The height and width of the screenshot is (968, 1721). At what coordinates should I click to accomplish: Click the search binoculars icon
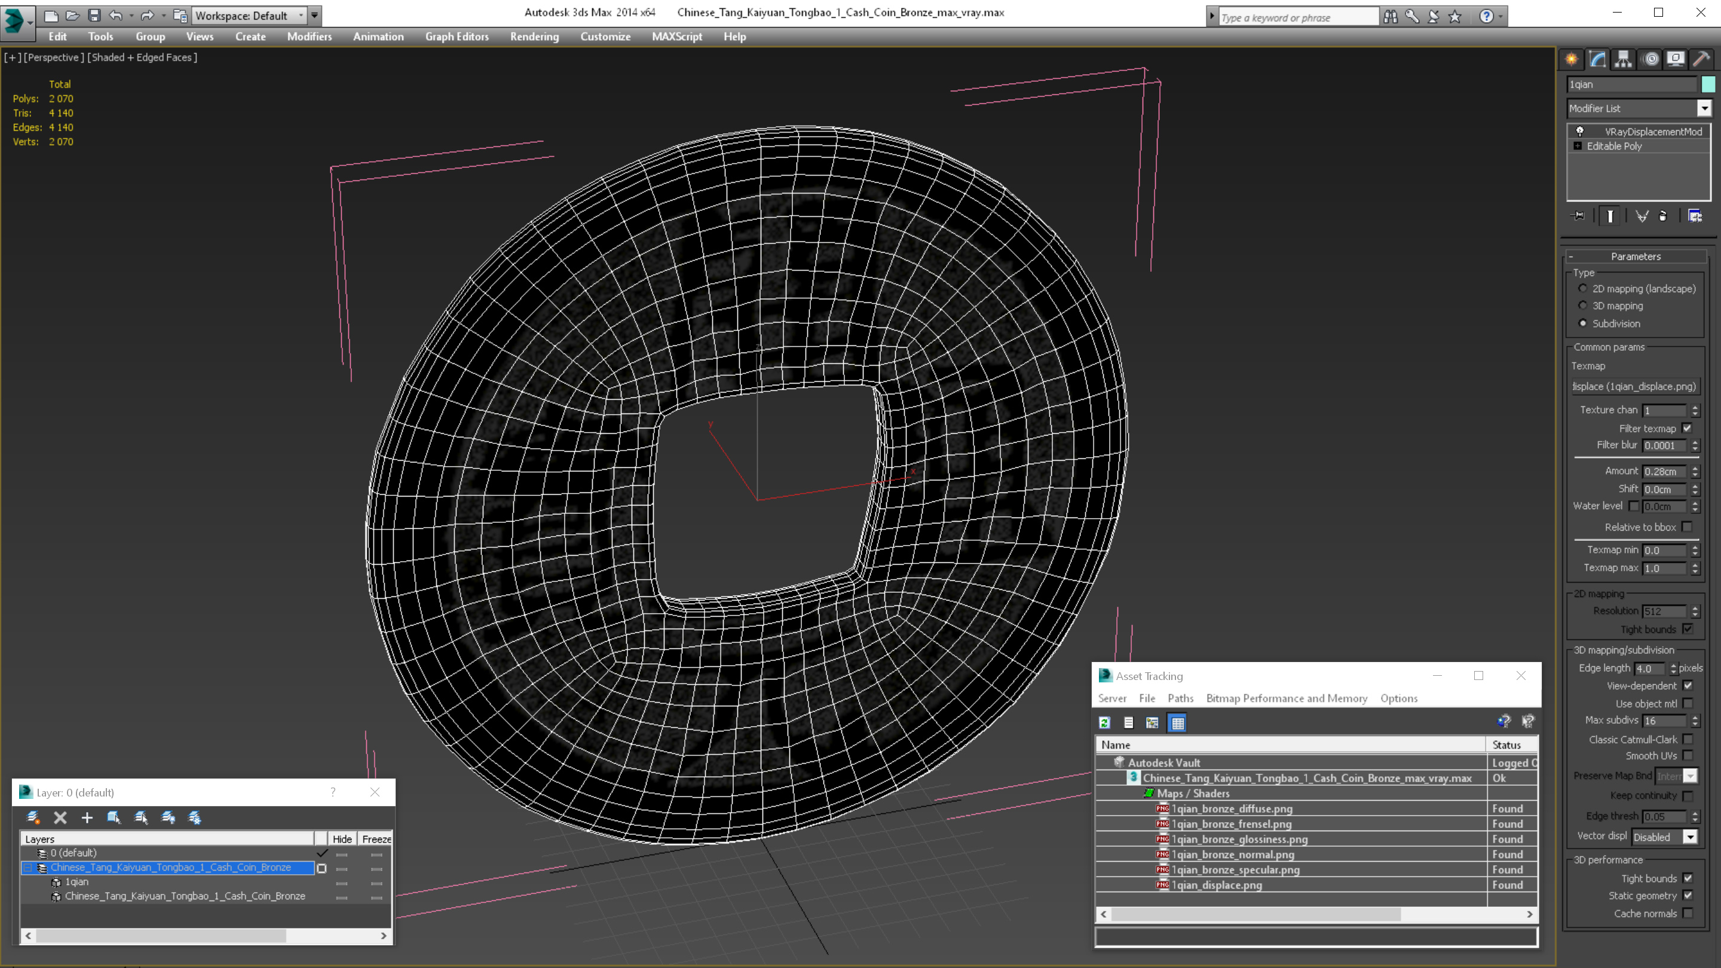click(x=1391, y=17)
